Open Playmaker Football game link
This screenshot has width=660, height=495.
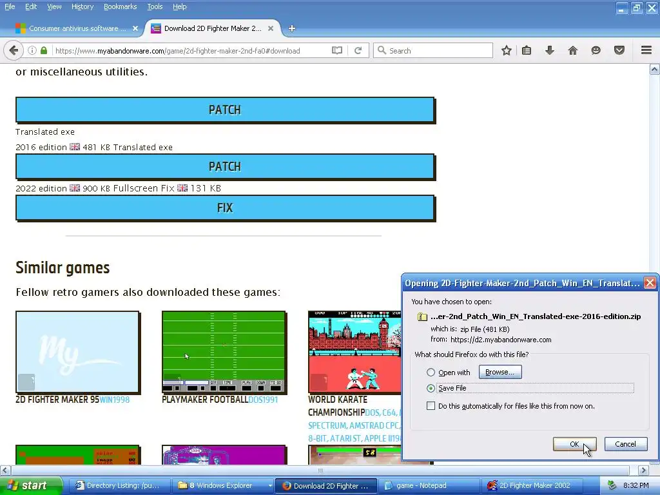pos(205,400)
